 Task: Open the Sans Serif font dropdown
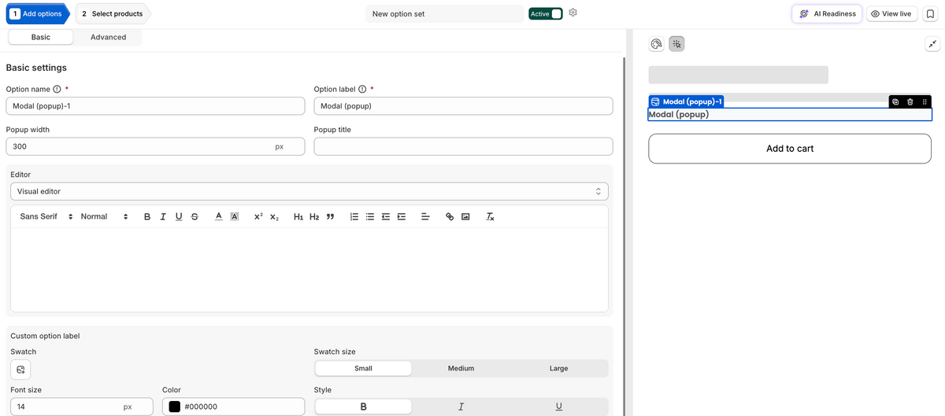(x=46, y=216)
